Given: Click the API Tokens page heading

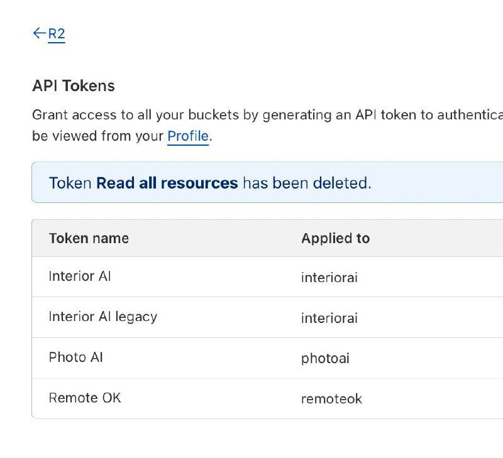Looking at the screenshot, I should pyautogui.click(x=74, y=86).
